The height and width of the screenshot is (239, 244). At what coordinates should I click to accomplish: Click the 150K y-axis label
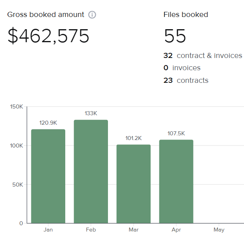pos(16,107)
